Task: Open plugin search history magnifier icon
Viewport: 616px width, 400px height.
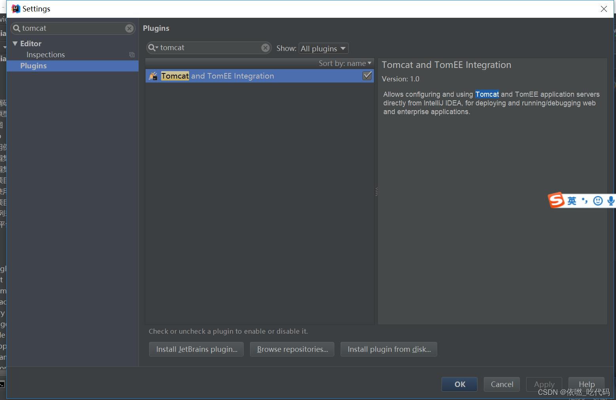Action: point(153,48)
